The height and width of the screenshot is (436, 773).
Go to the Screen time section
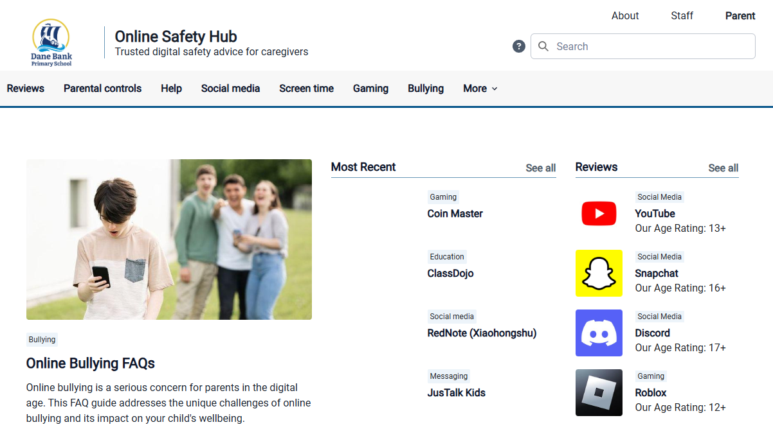point(306,89)
